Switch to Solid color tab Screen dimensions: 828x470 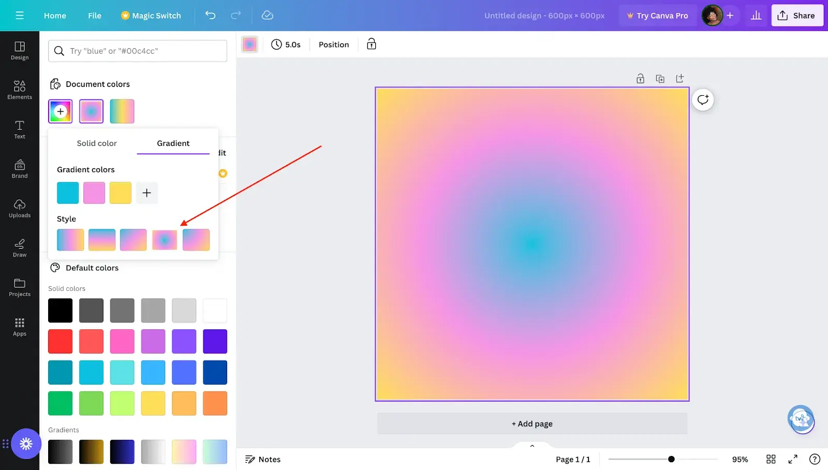pyautogui.click(x=97, y=143)
